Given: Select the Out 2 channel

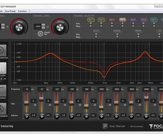Looking at the screenshot, I should (101, 20).
